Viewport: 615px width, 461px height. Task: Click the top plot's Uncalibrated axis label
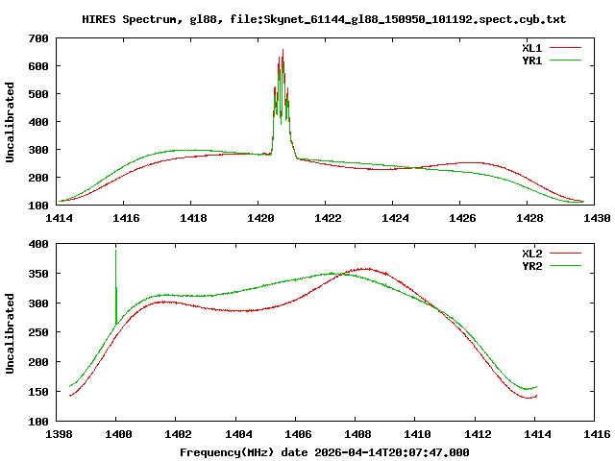[x=10, y=122]
